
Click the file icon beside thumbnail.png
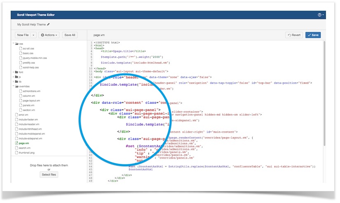coord(16,152)
